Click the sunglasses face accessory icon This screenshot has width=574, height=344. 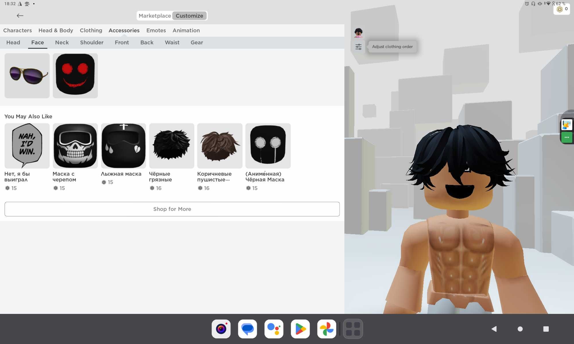click(x=27, y=75)
